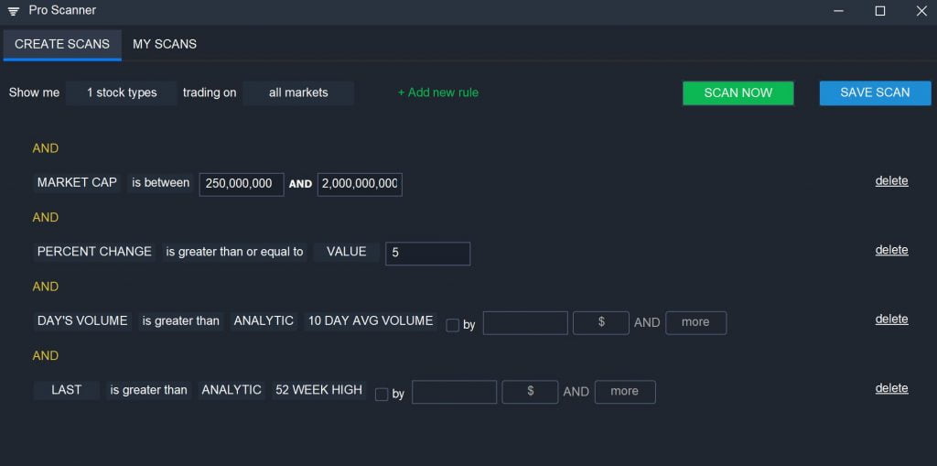Open the 'all markets' dropdown

(298, 92)
